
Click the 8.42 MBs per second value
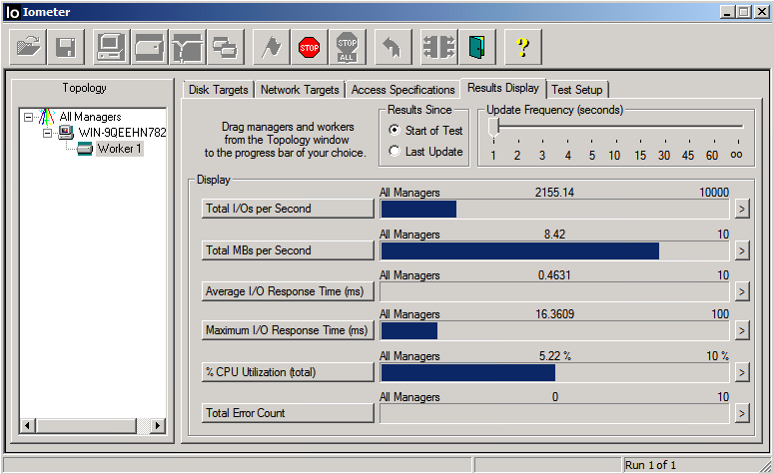554,235
